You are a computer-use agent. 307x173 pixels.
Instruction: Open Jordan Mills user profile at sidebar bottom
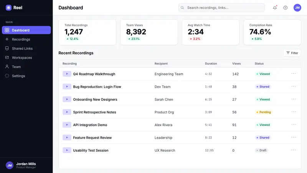[x=26, y=165]
